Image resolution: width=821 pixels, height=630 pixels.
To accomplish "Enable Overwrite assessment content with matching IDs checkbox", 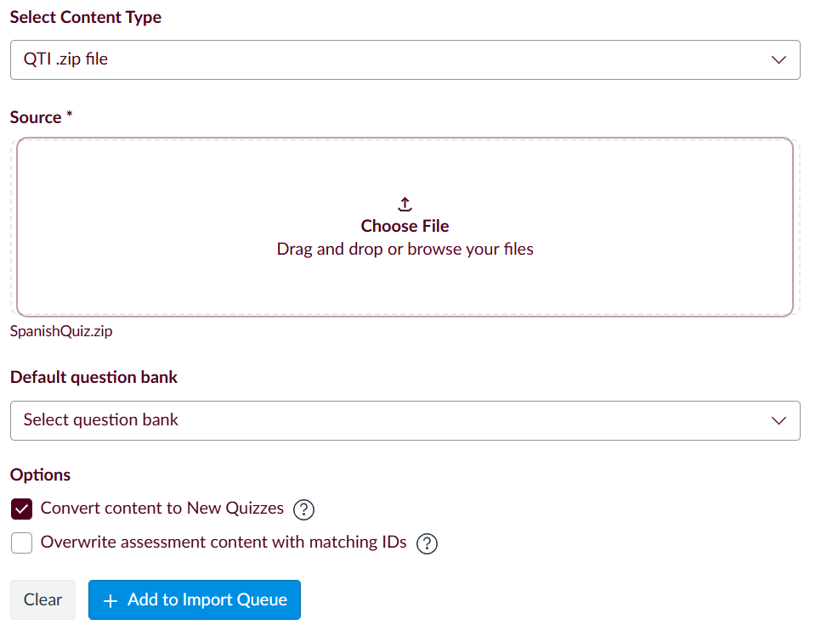I will pos(22,543).
